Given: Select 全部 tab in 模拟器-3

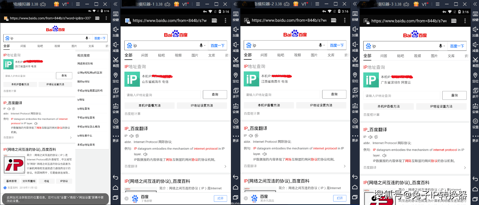Looking at the screenshot, I should click(367, 56).
